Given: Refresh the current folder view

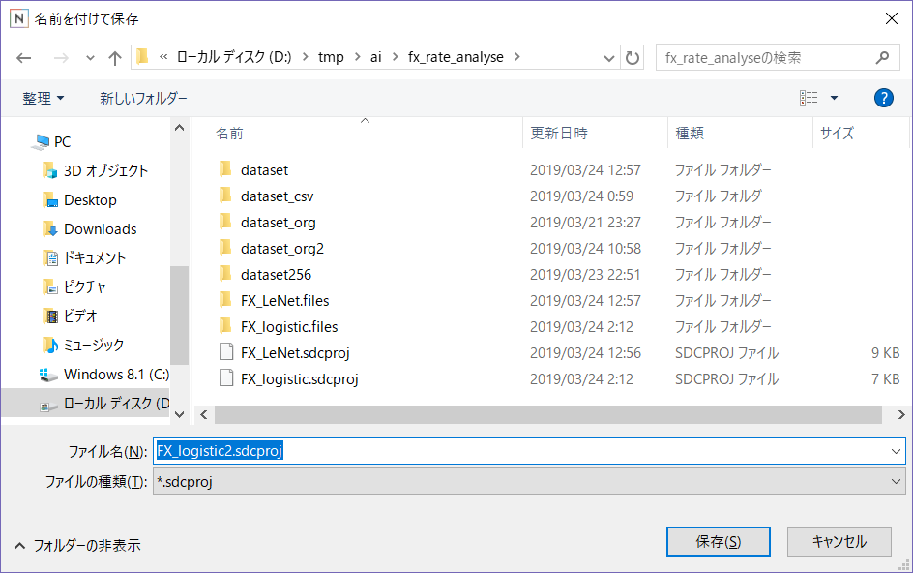Looking at the screenshot, I should click(x=633, y=57).
